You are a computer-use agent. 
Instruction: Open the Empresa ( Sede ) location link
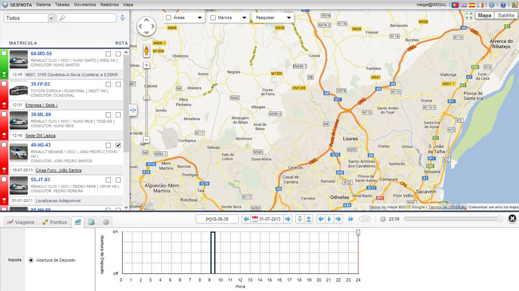tap(42, 105)
